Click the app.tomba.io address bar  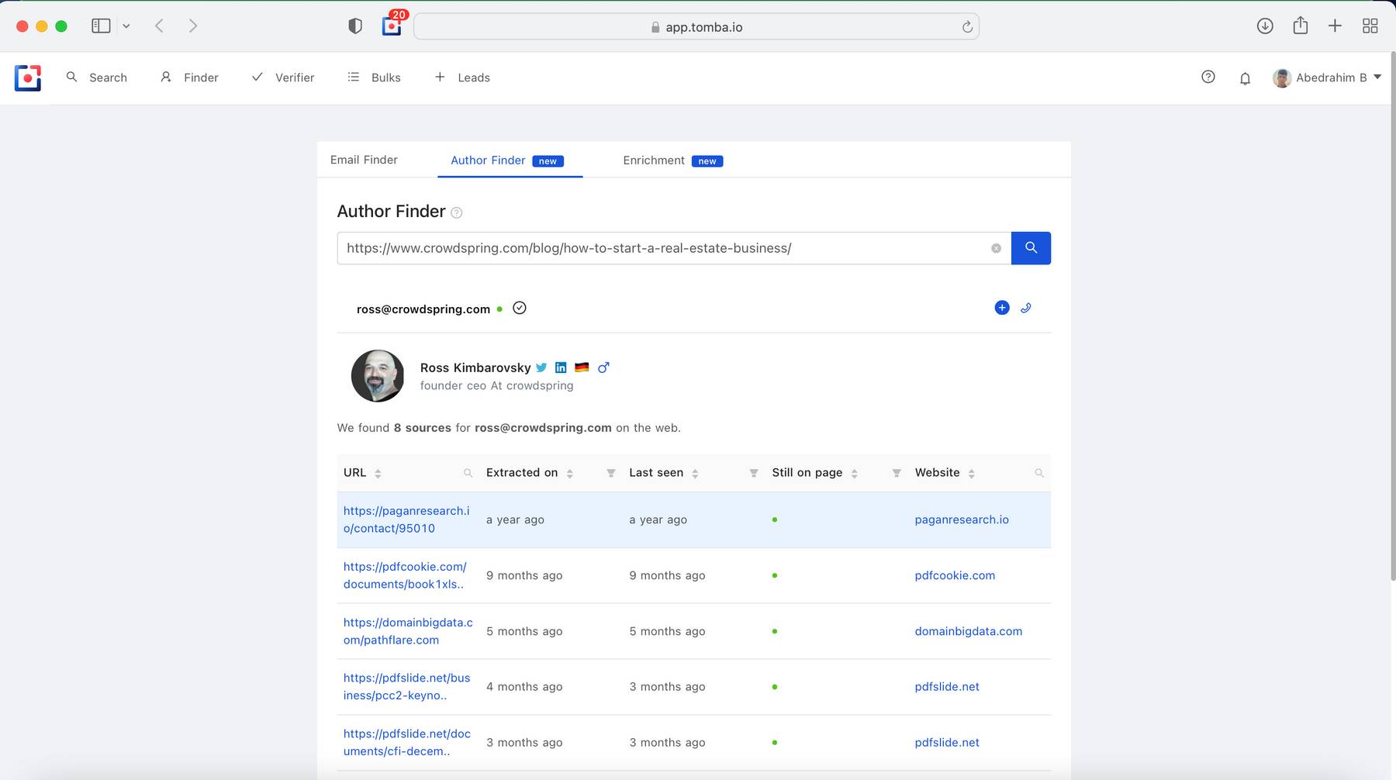click(x=696, y=26)
